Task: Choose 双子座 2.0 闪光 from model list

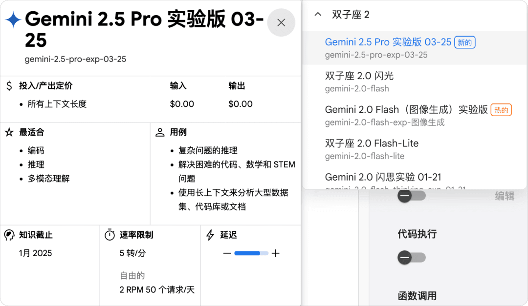Action: tap(359, 76)
